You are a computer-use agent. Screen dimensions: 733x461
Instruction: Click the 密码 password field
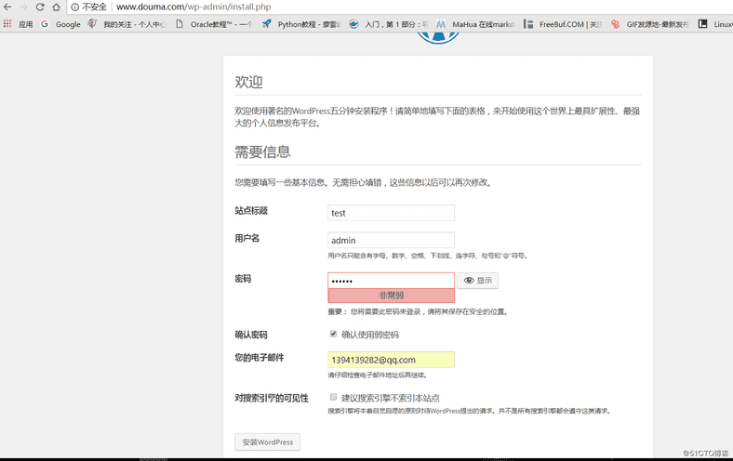tap(391, 281)
